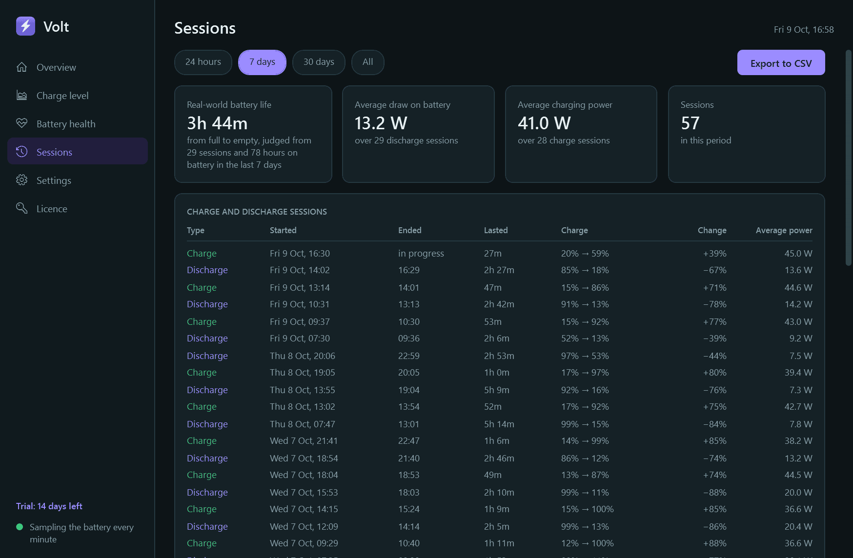Viewport: 853px width, 558px height.
Task: Click the Lasted column header
Action: 496,230
